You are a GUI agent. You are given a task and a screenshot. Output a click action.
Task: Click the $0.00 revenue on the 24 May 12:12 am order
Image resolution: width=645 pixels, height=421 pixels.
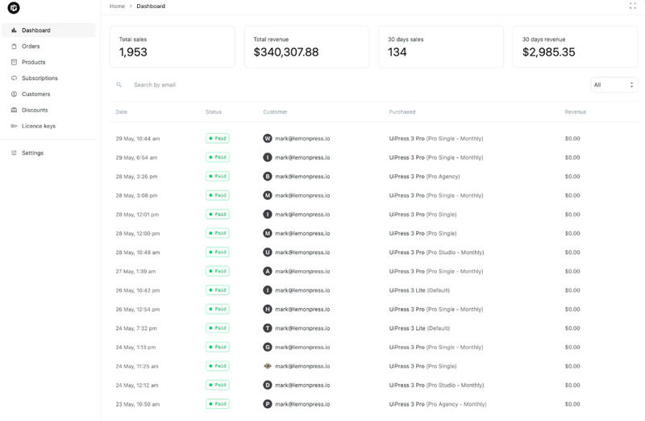coord(572,386)
